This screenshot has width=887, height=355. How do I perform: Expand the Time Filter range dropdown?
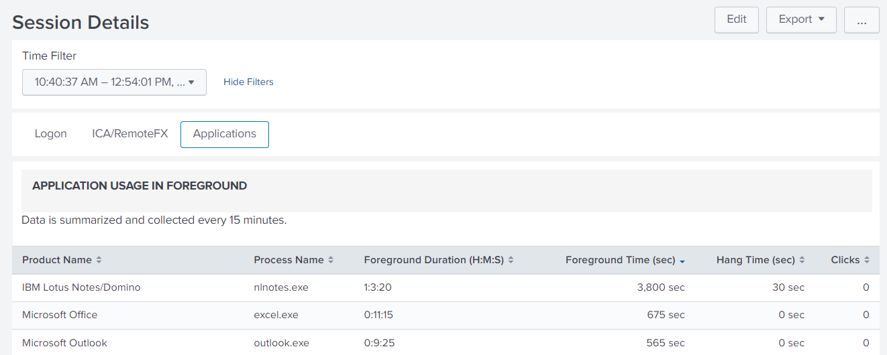tap(114, 82)
